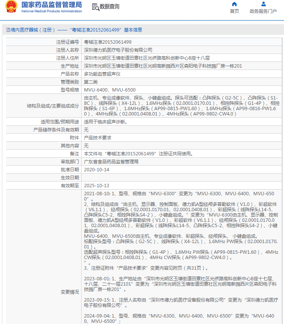
Task: Click the 变更情况 label
Action: (70, 292)
